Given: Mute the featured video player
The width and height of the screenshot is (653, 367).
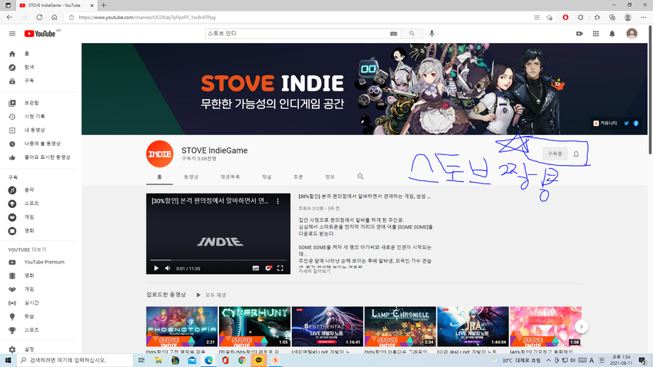Looking at the screenshot, I should [x=167, y=269].
